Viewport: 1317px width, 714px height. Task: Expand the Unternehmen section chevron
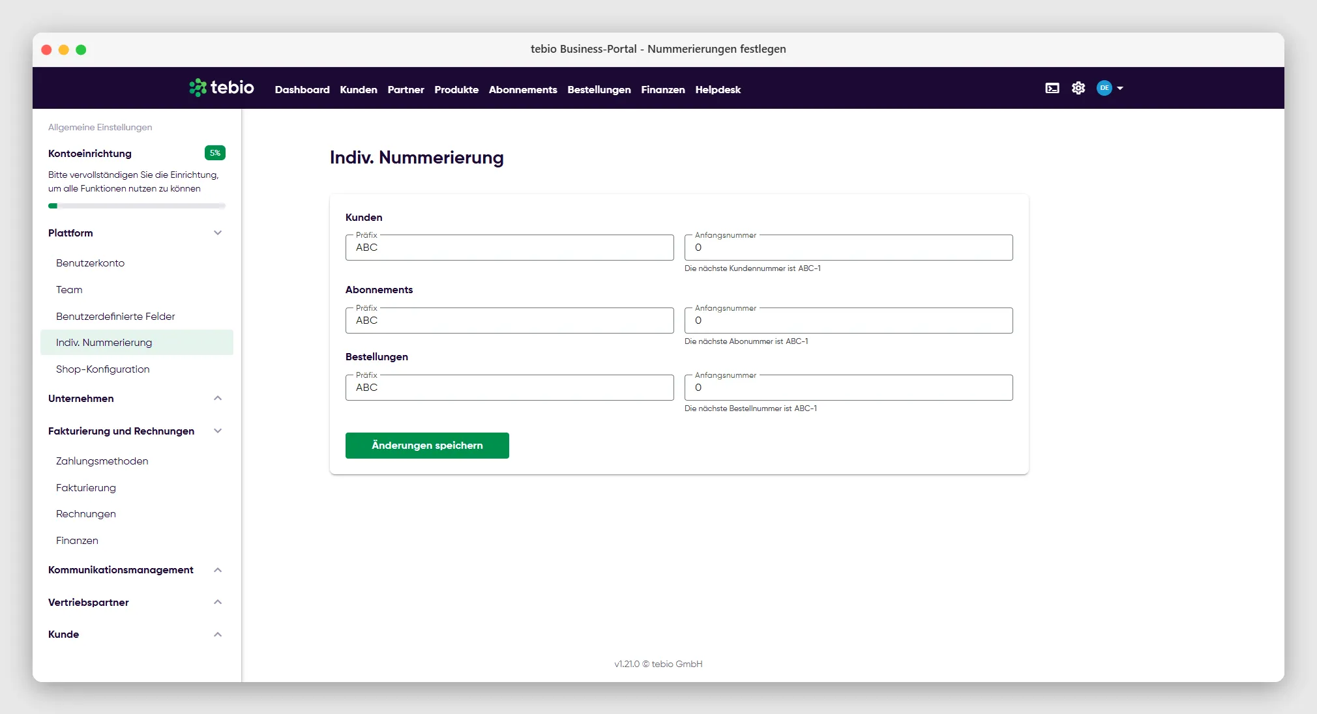click(218, 398)
